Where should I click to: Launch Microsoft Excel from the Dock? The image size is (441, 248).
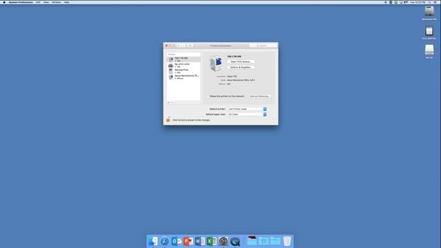tap(212, 241)
